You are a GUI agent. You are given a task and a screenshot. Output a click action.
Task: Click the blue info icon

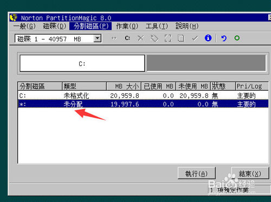tap(208, 38)
